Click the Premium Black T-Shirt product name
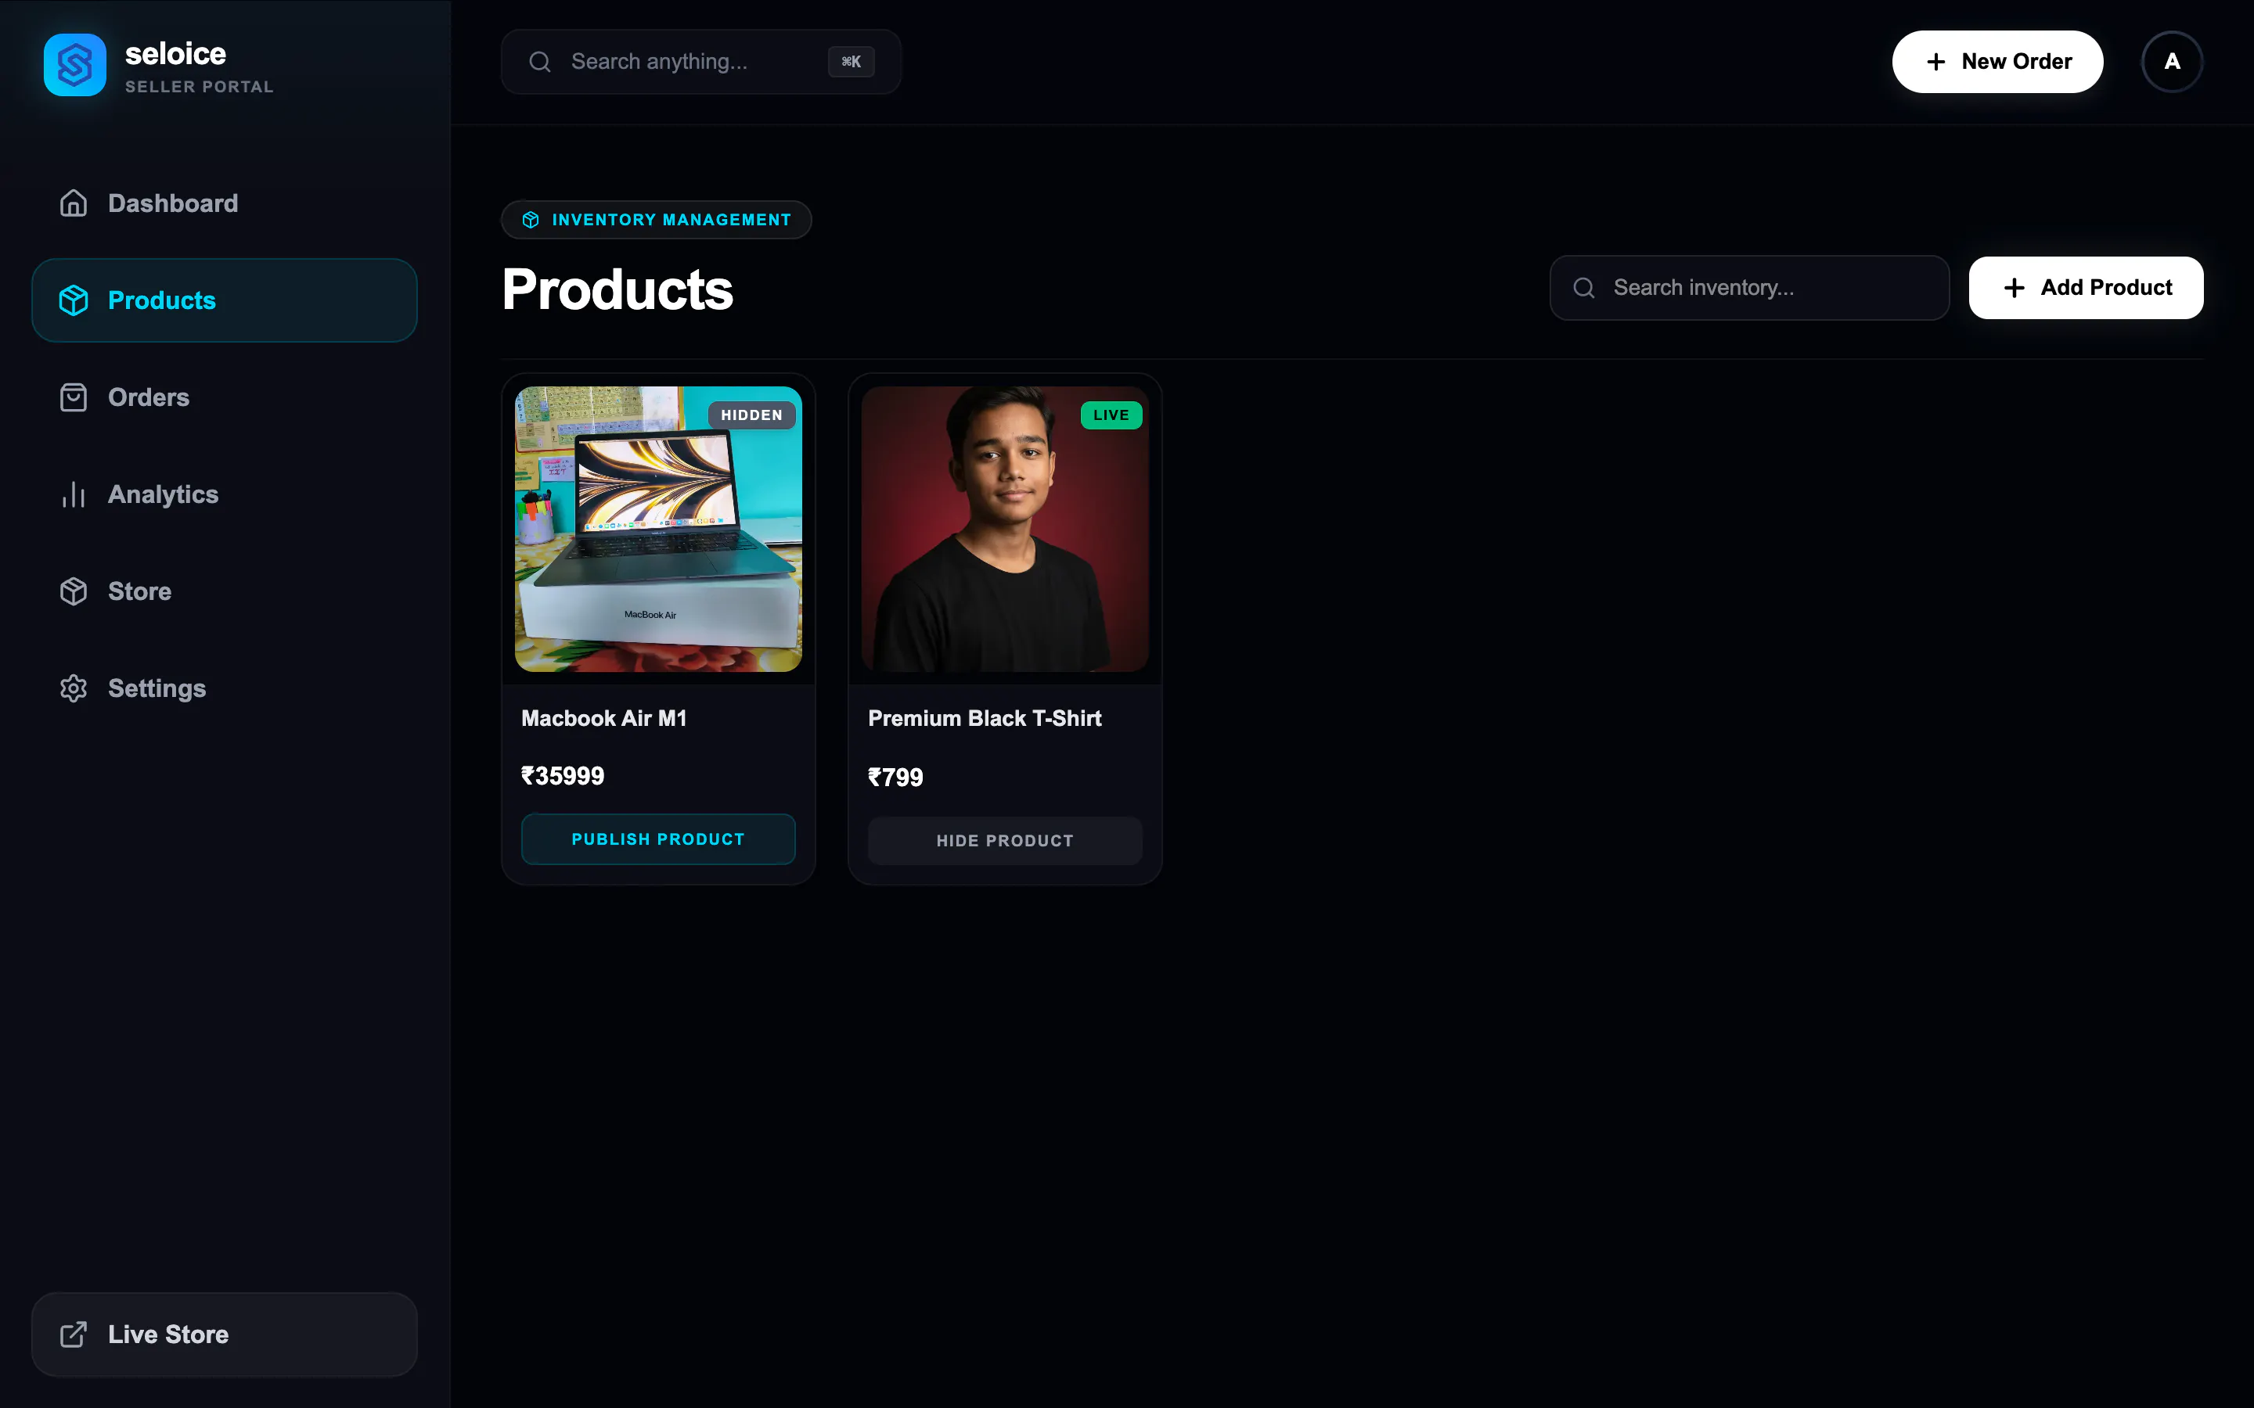The height and width of the screenshot is (1408, 2254). pos(985,718)
